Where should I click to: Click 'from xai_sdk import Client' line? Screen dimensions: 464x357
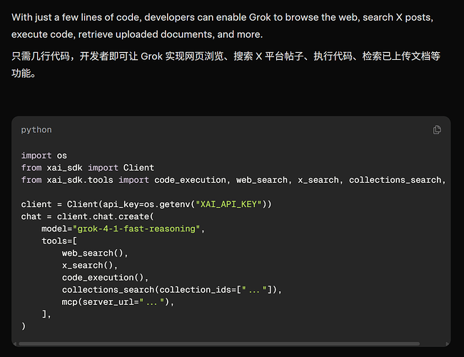(x=88, y=168)
